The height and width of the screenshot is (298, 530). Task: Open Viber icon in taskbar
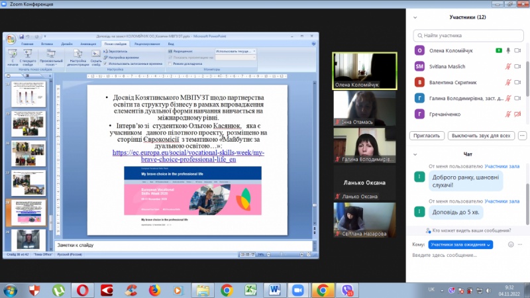[x=348, y=290]
